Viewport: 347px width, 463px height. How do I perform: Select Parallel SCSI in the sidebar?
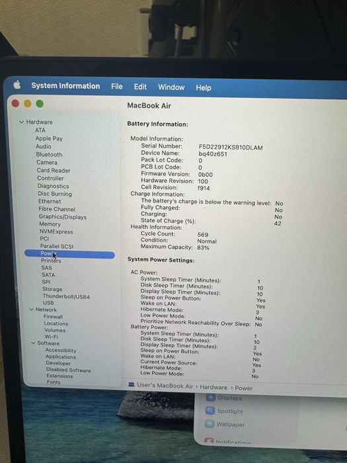point(57,246)
